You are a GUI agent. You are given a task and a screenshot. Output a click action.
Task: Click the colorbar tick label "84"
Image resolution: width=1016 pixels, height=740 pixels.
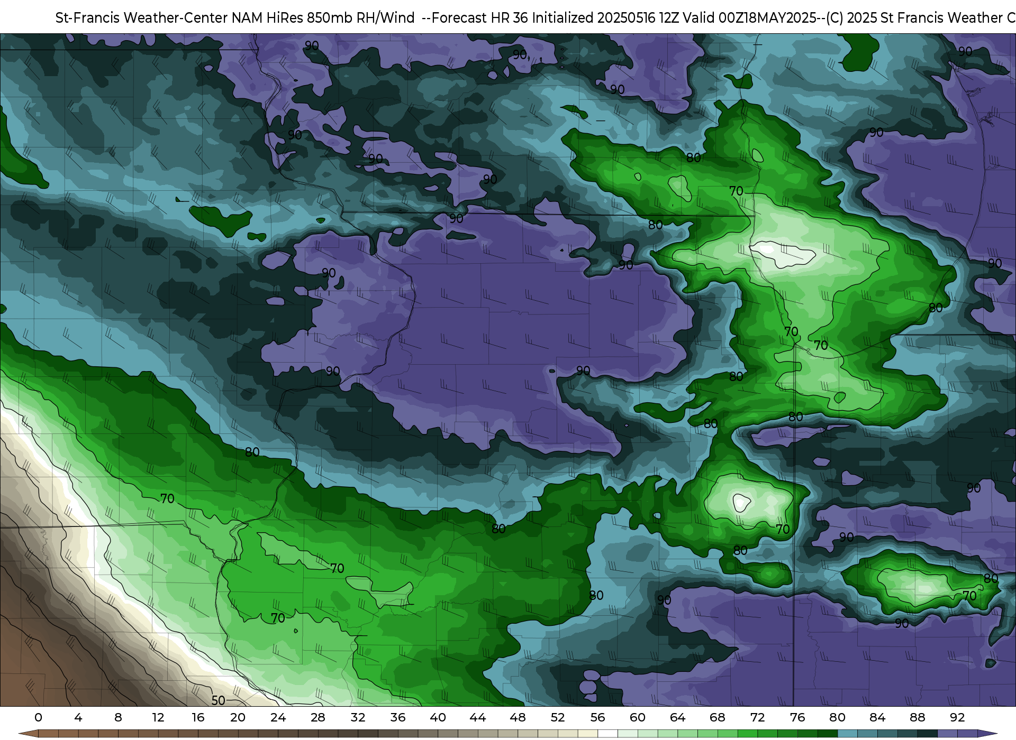[x=877, y=718]
